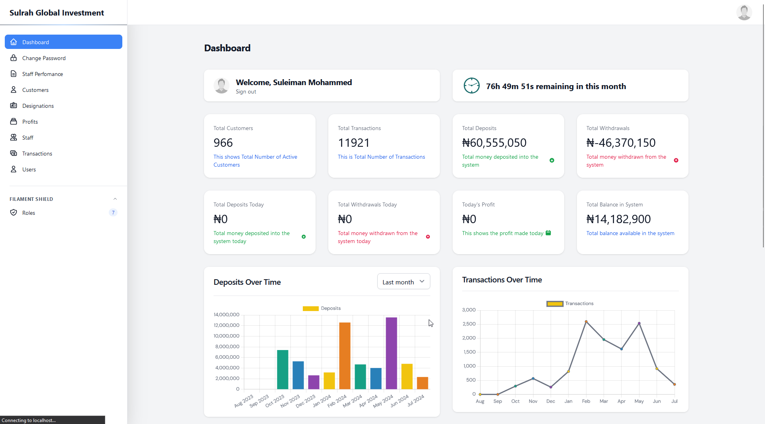The image size is (765, 424).
Task: Click the Customers person icon
Action: [x=14, y=89]
